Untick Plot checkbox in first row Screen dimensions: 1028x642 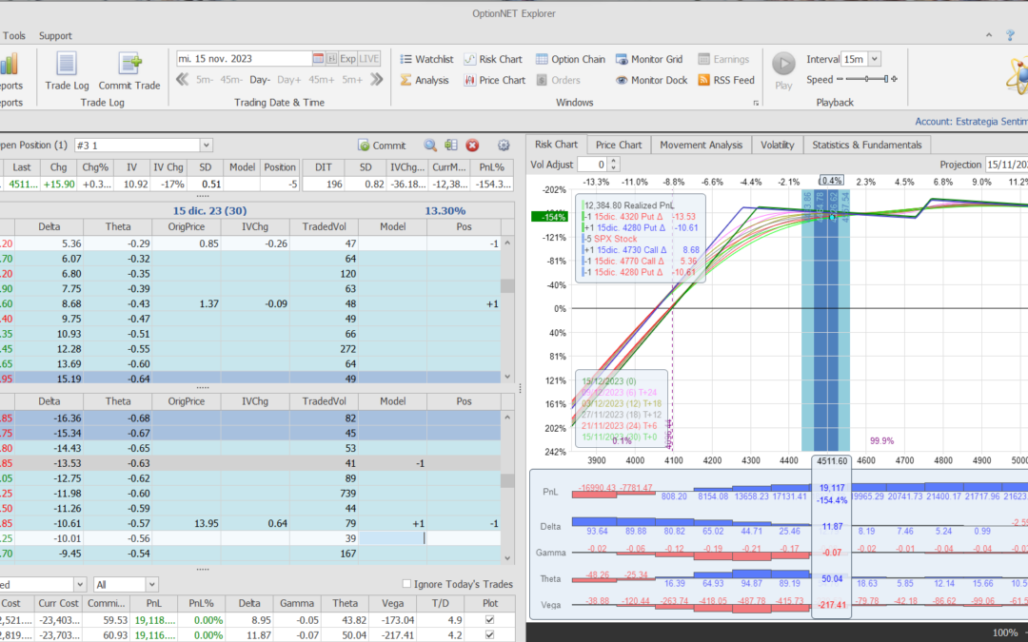coord(490,620)
